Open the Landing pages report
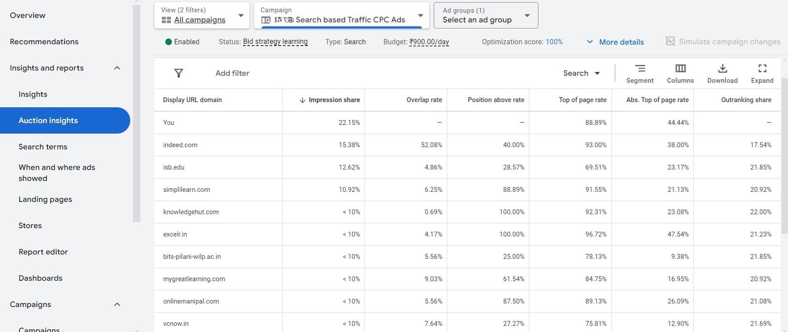The image size is (788, 332). pyautogui.click(x=45, y=199)
